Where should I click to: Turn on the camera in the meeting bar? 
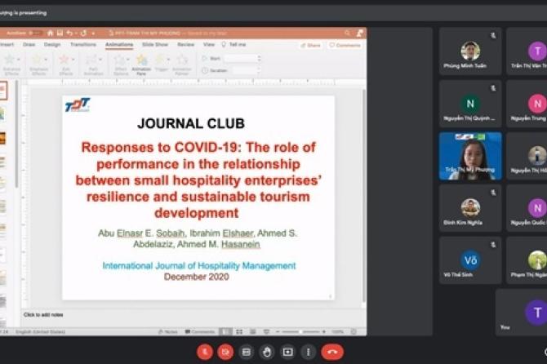pos(226,352)
